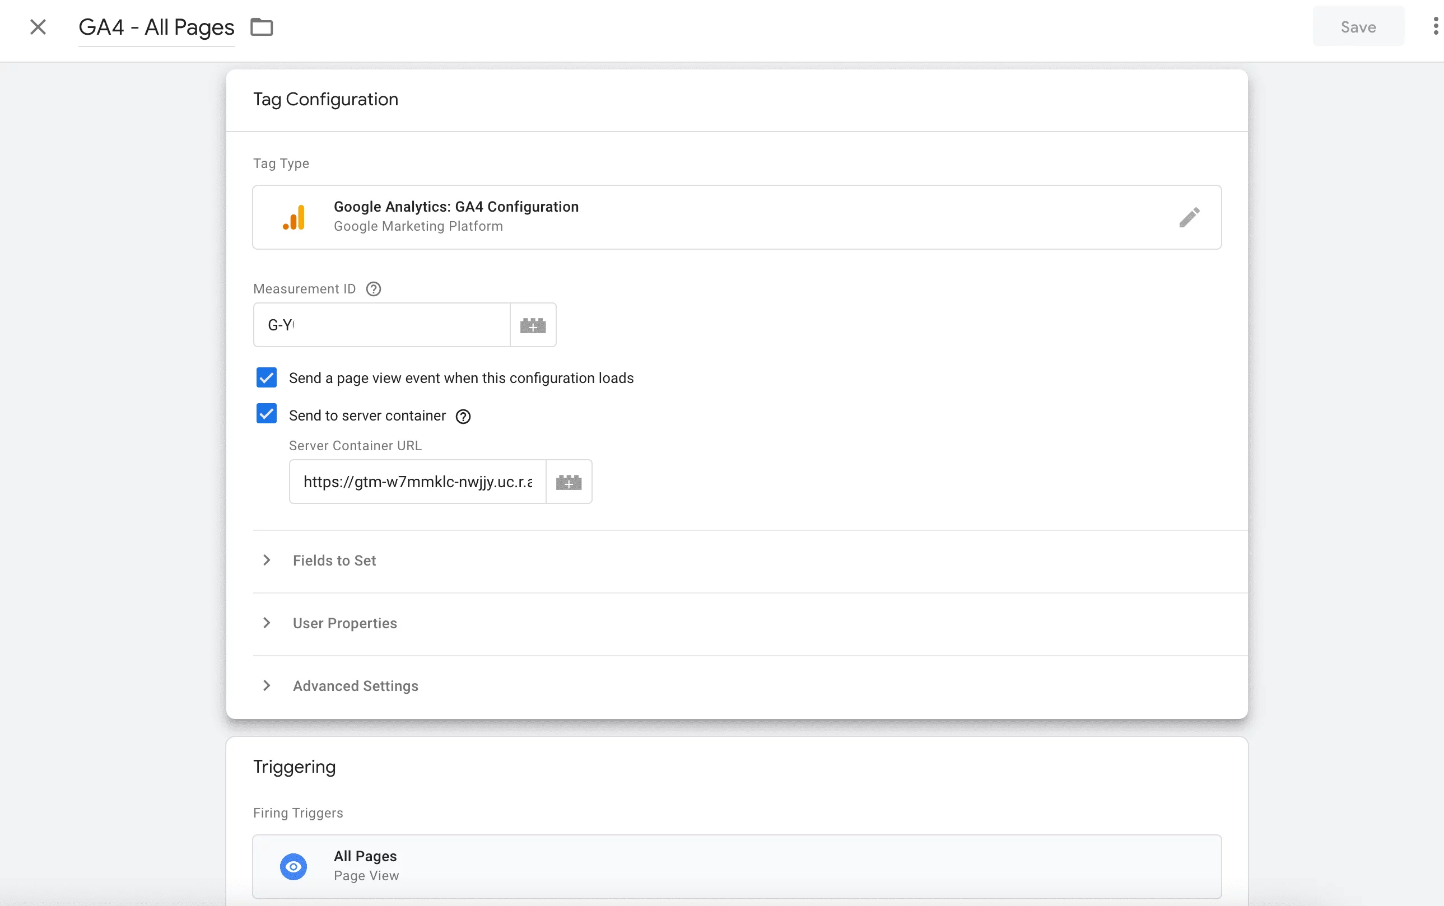This screenshot has width=1444, height=906.
Task: Open the three-dot more options menu
Action: [1435, 26]
